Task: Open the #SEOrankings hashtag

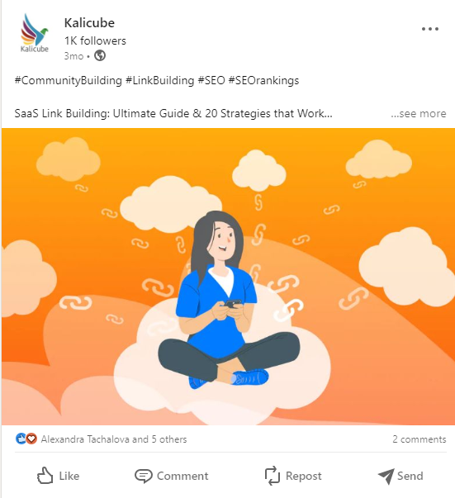Action: coord(263,80)
